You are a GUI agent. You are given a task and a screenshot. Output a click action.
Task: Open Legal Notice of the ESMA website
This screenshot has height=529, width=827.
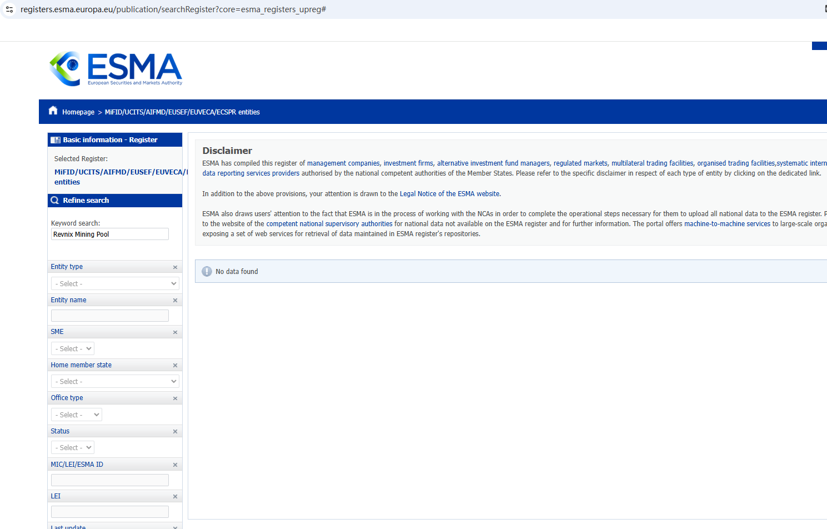click(450, 194)
